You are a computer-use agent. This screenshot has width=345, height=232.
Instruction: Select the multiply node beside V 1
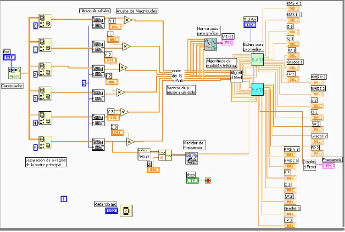coord(128,20)
